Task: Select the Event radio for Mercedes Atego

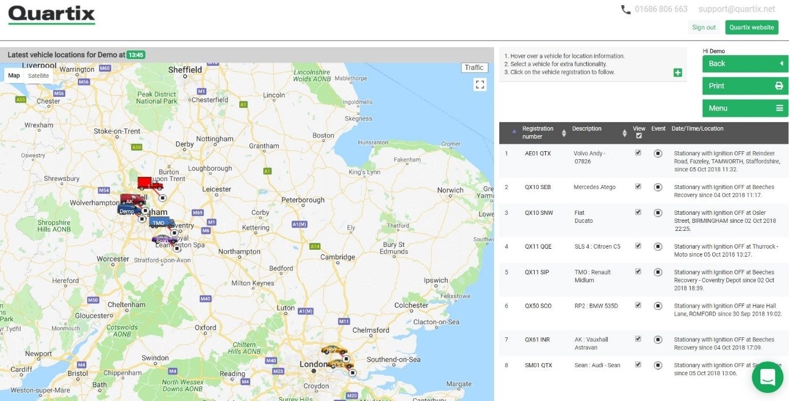Action: coord(658,187)
